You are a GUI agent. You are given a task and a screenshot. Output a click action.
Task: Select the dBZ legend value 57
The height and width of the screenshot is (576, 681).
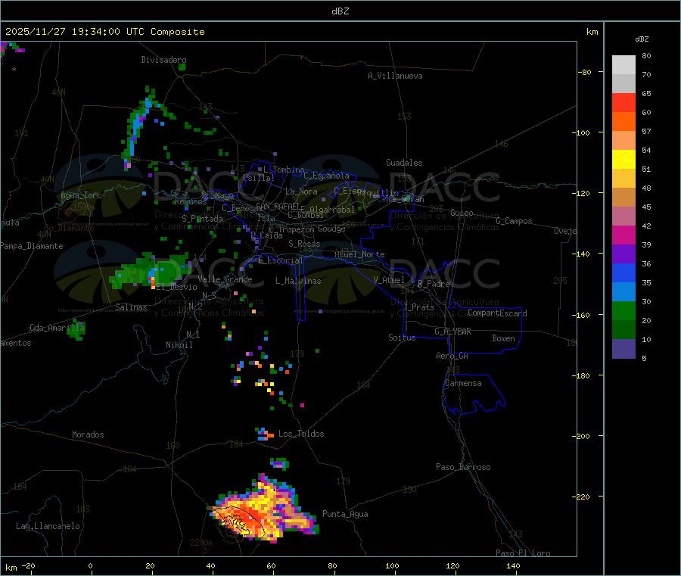pyautogui.click(x=646, y=131)
